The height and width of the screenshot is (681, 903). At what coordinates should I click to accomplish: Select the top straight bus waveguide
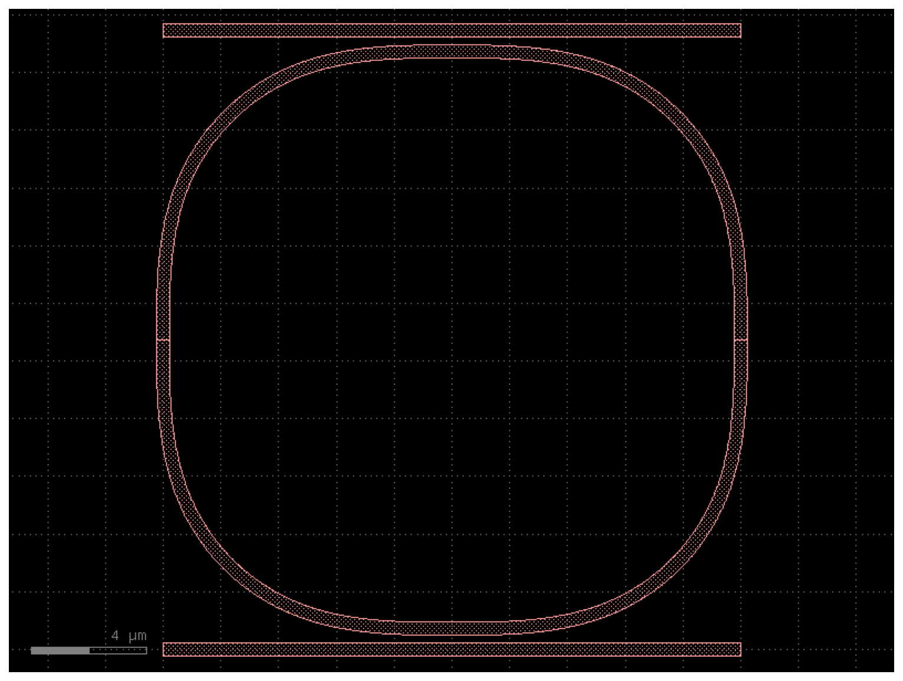(451, 31)
